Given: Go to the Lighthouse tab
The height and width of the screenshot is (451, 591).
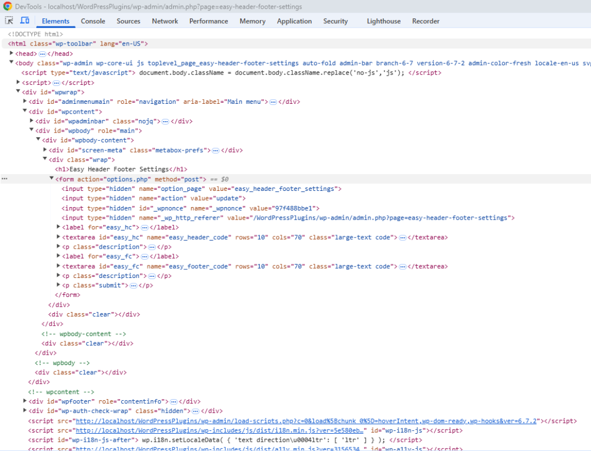Looking at the screenshot, I should tap(383, 21).
